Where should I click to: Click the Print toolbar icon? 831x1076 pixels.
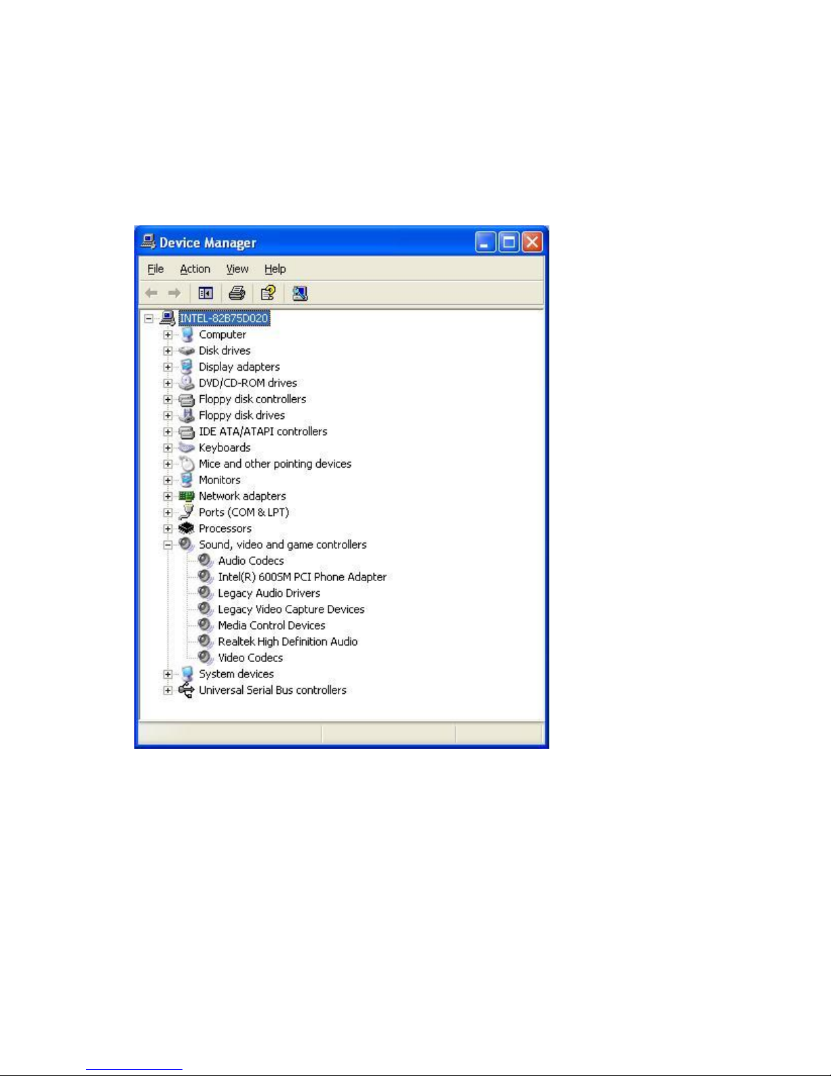click(x=237, y=293)
